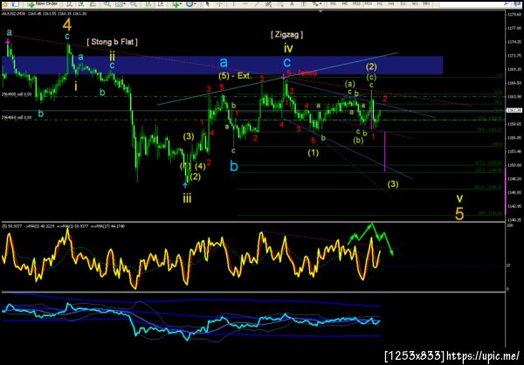Select the yellow 'iv' wave label
This screenshot has height=365, width=524.
tap(288, 49)
